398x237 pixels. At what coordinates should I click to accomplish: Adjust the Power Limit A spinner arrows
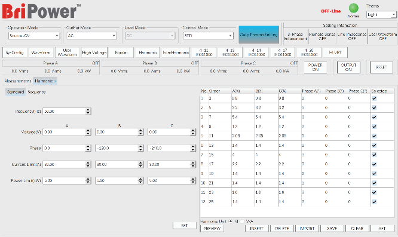88,181
